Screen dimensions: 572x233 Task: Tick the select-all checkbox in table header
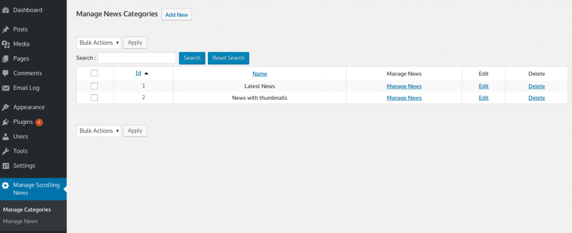click(94, 73)
